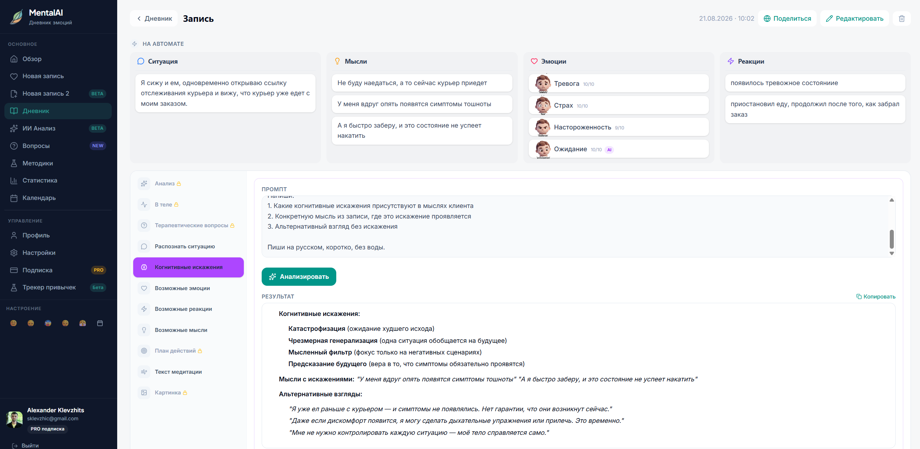Pick the second mood emoji

(x=31, y=323)
